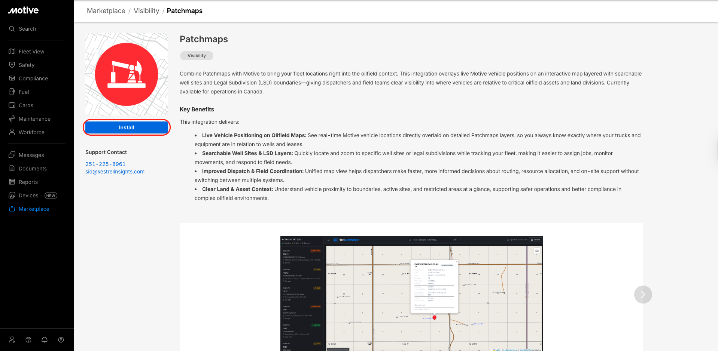This screenshot has height=351, width=718.
Task: Open notifications bell icon
Action: [x=45, y=340]
